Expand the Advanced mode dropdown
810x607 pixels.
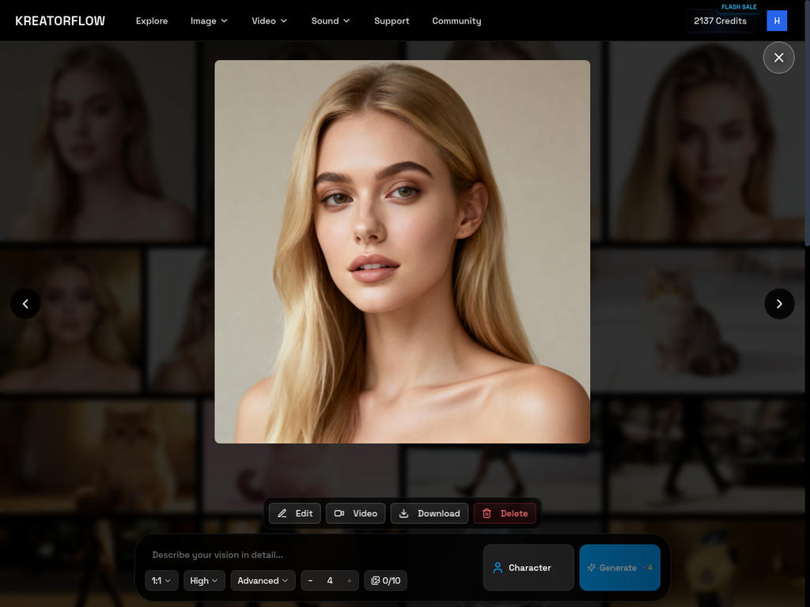263,580
